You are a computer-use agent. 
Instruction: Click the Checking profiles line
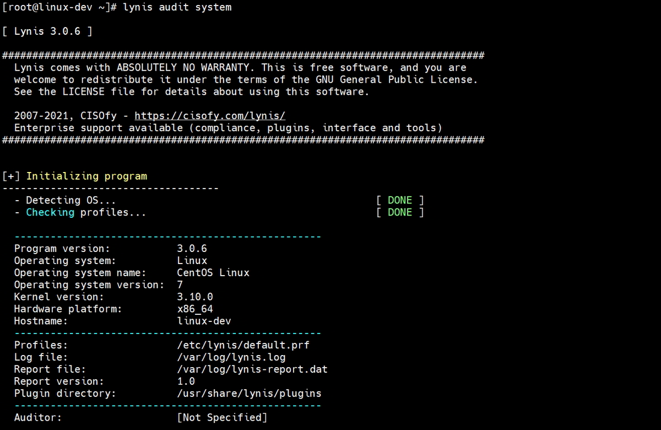[x=80, y=212]
